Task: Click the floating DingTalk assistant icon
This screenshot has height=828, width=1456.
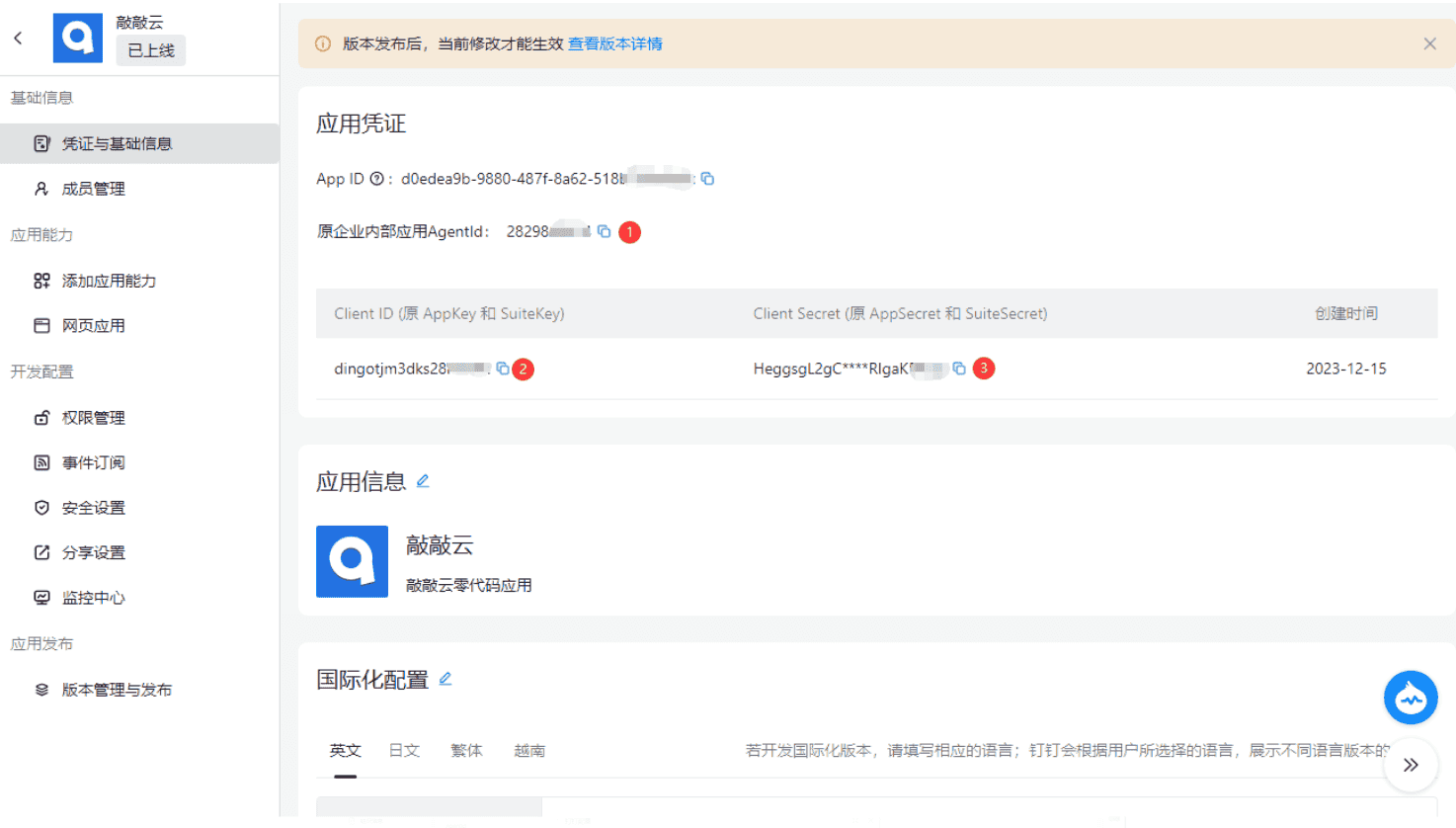Action: tap(1411, 698)
